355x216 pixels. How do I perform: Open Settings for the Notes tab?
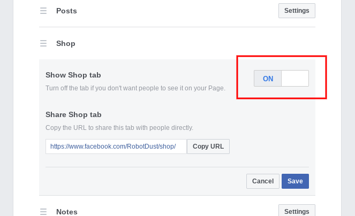click(297, 211)
